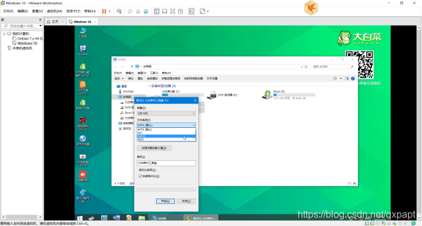
Task: Choose FAT from the file system list
Action: 166,133
